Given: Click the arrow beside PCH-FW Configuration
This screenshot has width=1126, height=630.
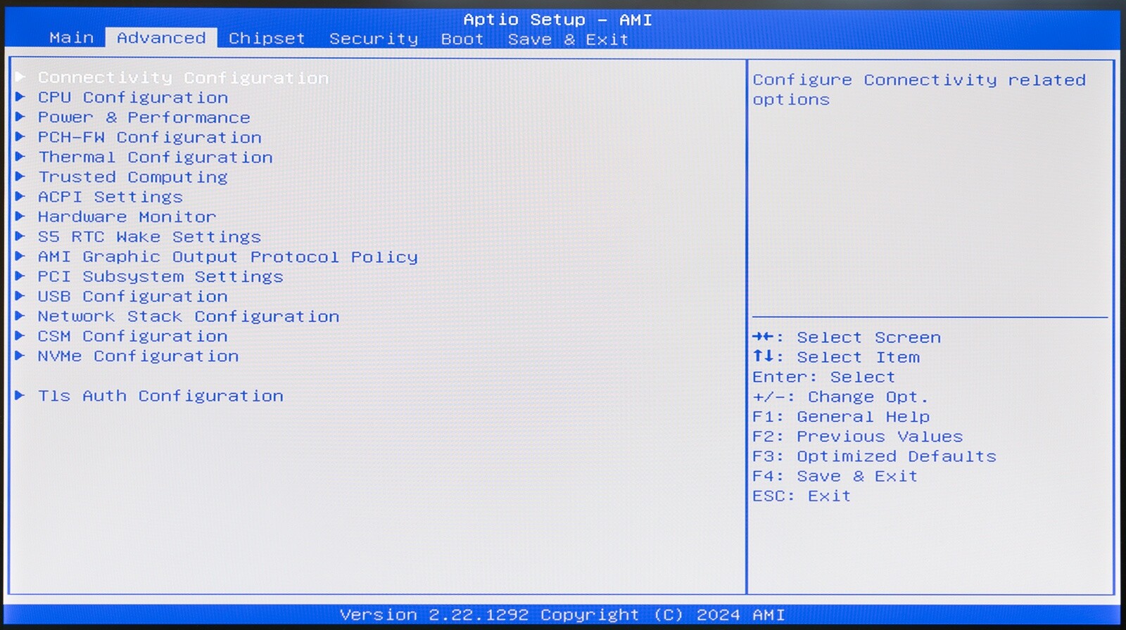Looking at the screenshot, I should pyautogui.click(x=20, y=136).
